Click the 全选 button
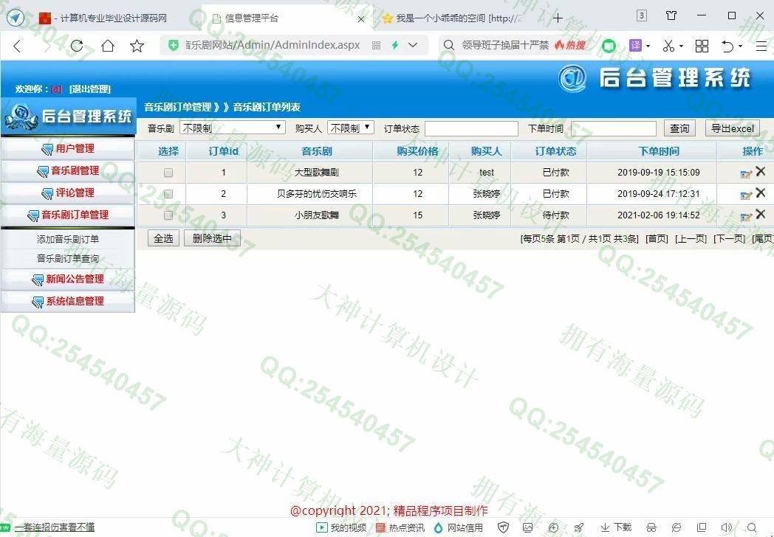Viewport: 774px width, 537px height. [163, 238]
